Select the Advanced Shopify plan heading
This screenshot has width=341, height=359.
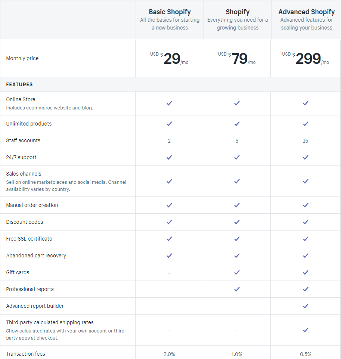pos(306,12)
